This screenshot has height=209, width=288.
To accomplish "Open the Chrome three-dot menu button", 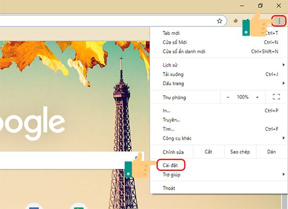I will pyautogui.click(x=279, y=21).
